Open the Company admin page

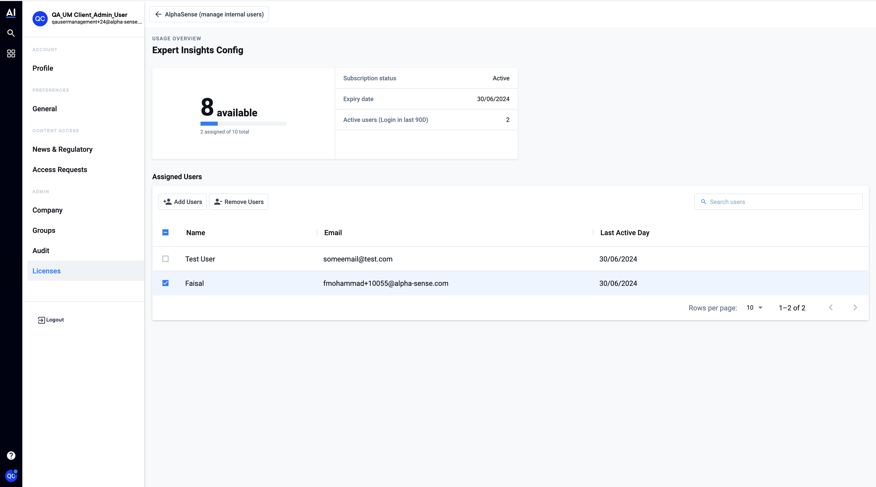[48, 210]
